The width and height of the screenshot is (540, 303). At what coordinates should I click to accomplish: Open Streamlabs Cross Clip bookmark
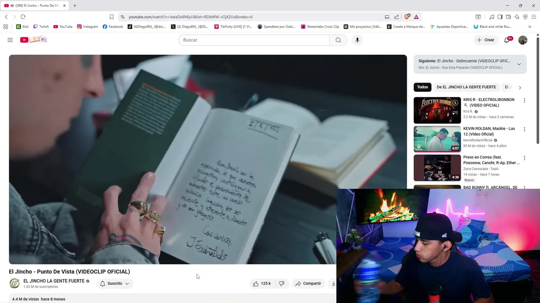[320, 27]
